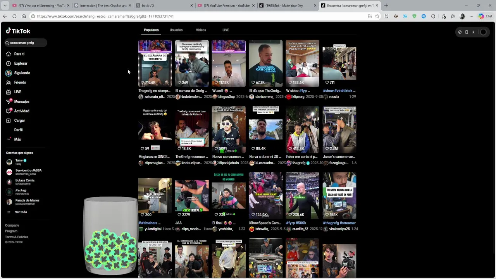
Task: Open the Shazam extension icon
Action: (424, 16)
